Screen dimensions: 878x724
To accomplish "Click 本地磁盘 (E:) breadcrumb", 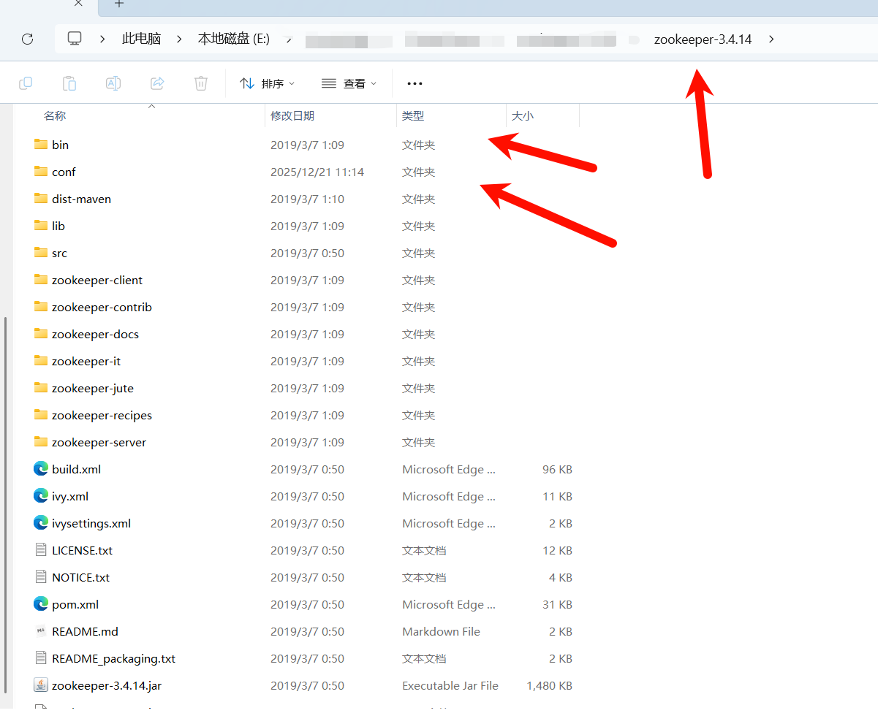I will tap(234, 39).
